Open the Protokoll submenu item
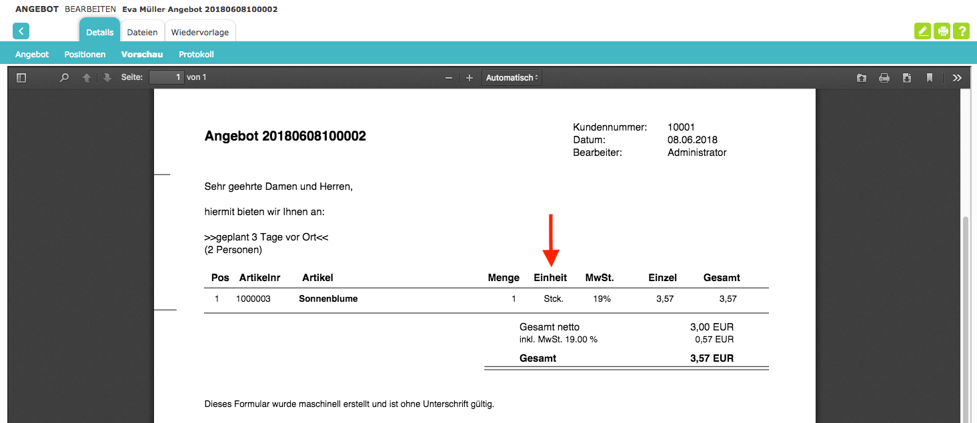 [x=196, y=55]
